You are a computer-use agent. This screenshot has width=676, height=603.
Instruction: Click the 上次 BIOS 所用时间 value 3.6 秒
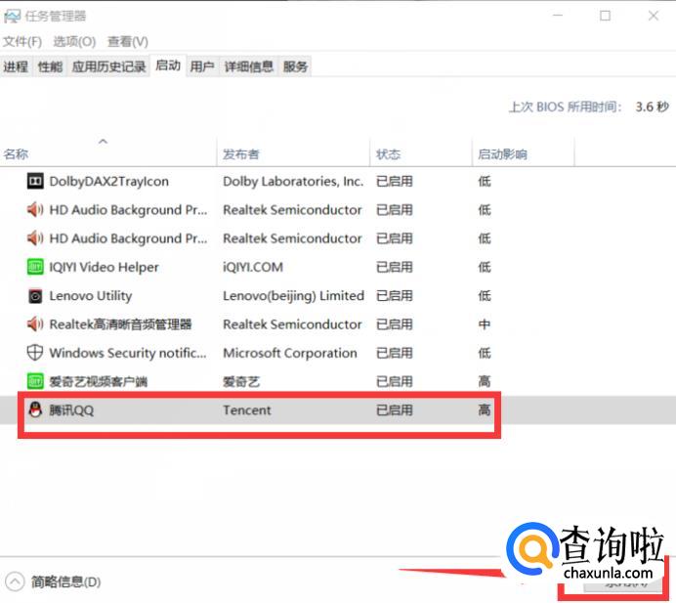coord(653,107)
